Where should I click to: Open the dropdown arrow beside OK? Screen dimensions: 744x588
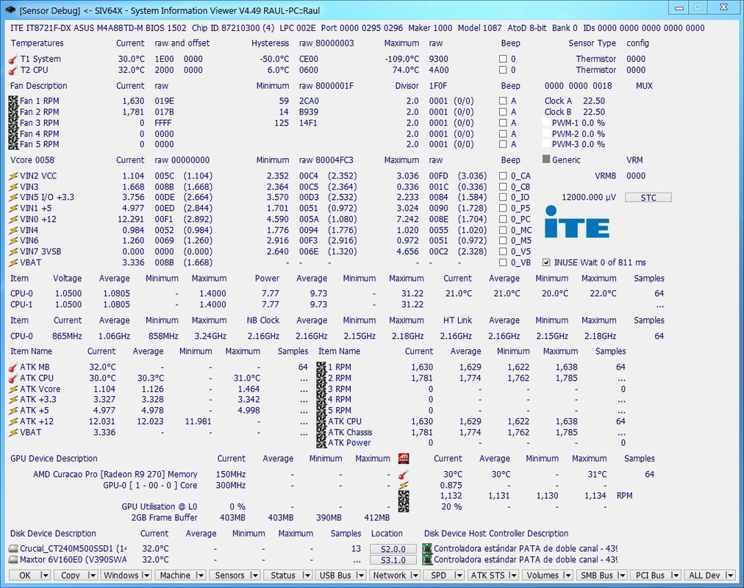pyautogui.click(x=45, y=576)
